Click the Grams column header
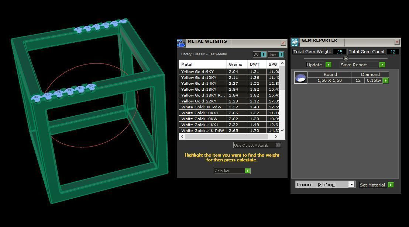Screen dimensions: 409x227 click(x=237, y=64)
